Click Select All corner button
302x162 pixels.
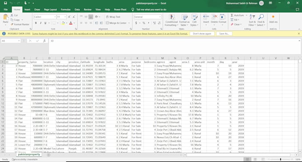[3, 58]
